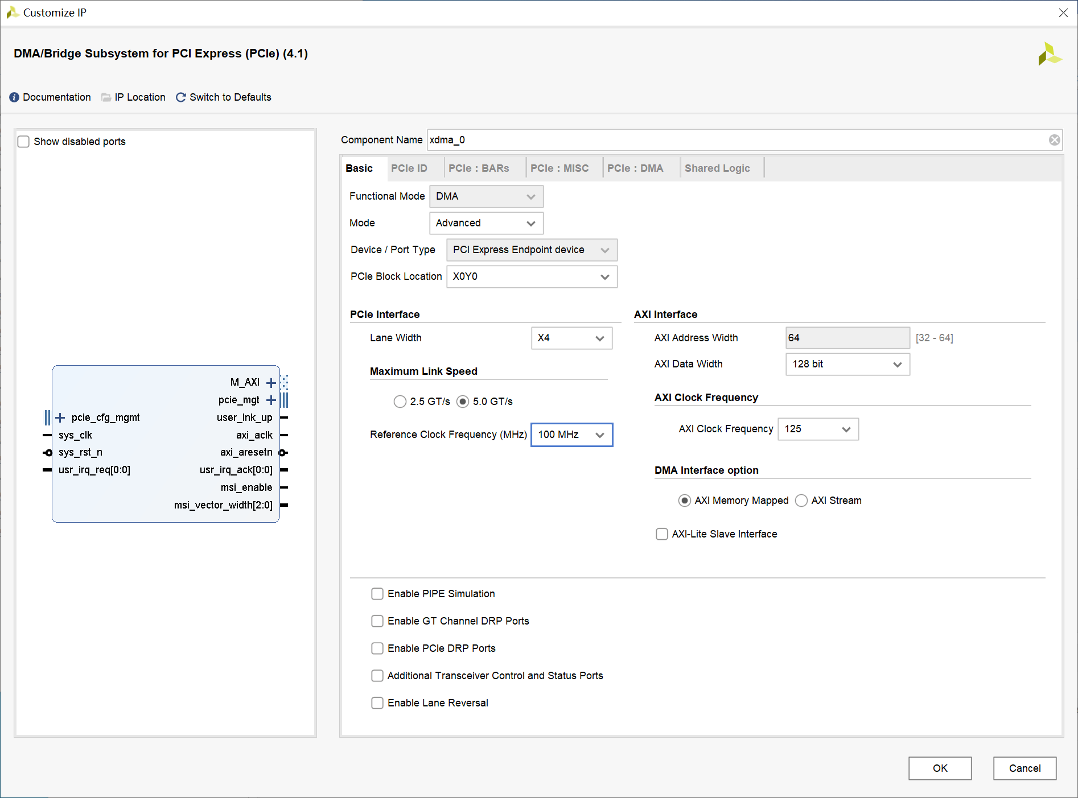The height and width of the screenshot is (798, 1078).
Task: Click the sys_rst_n port label
Action: click(x=80, y=453)
